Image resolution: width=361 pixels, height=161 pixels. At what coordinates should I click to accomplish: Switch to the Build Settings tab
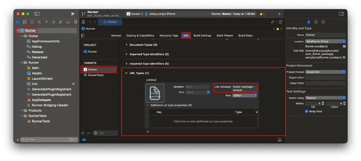click(202, 35)
